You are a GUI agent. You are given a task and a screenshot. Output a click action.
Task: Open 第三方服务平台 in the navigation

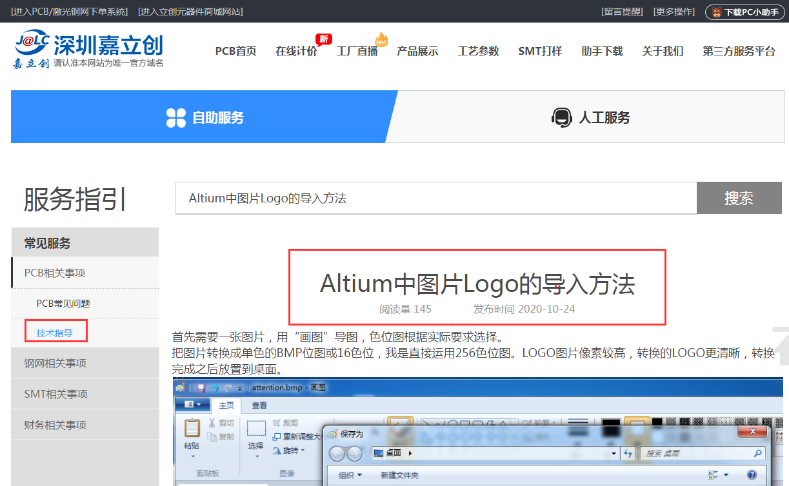pyautogui.click(x=739, y=52)
